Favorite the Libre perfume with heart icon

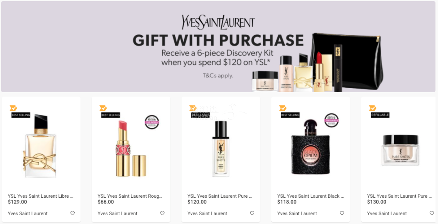tap(72, 213)
